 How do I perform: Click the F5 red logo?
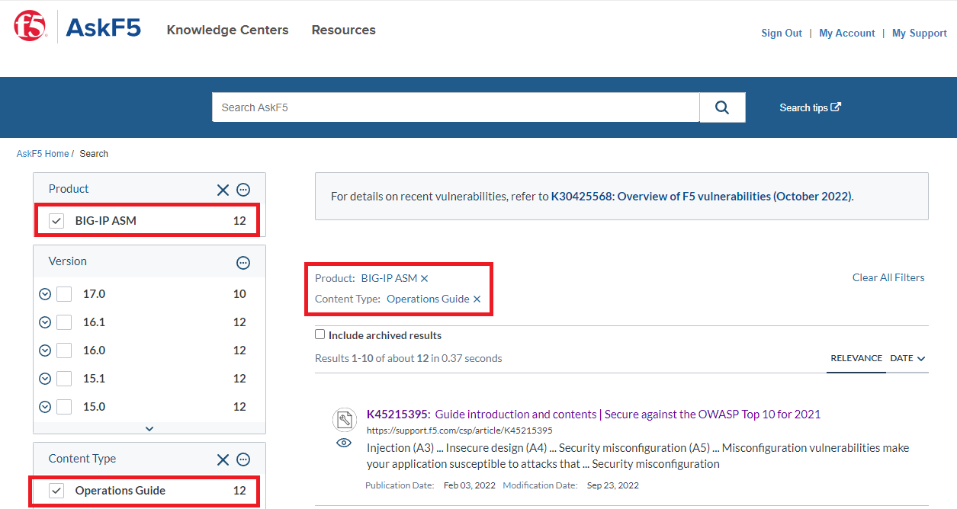tap(31, 26)
